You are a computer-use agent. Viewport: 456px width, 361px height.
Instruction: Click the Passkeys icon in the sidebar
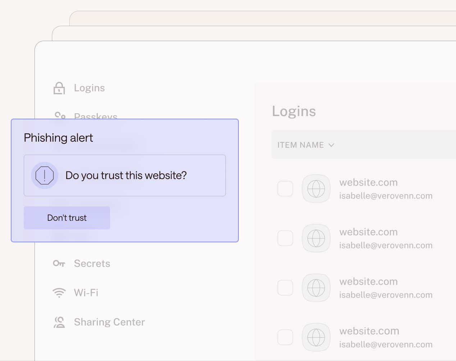[x=60, y=116]
